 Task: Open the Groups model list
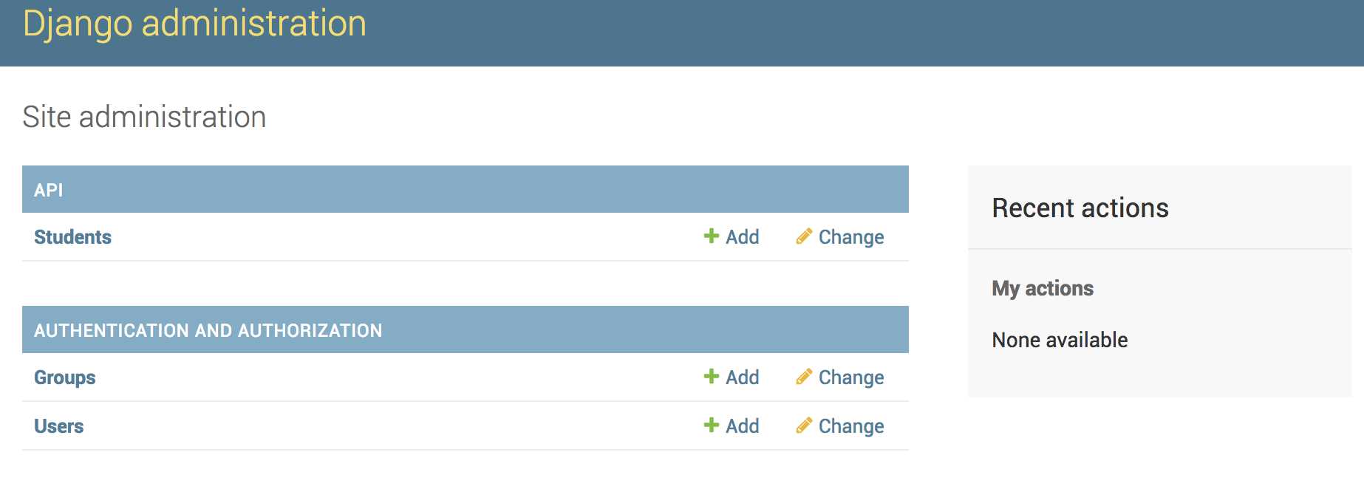click(65, 377)
